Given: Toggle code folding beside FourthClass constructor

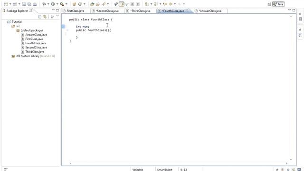Looking at the screenshot, I should 67,30.
